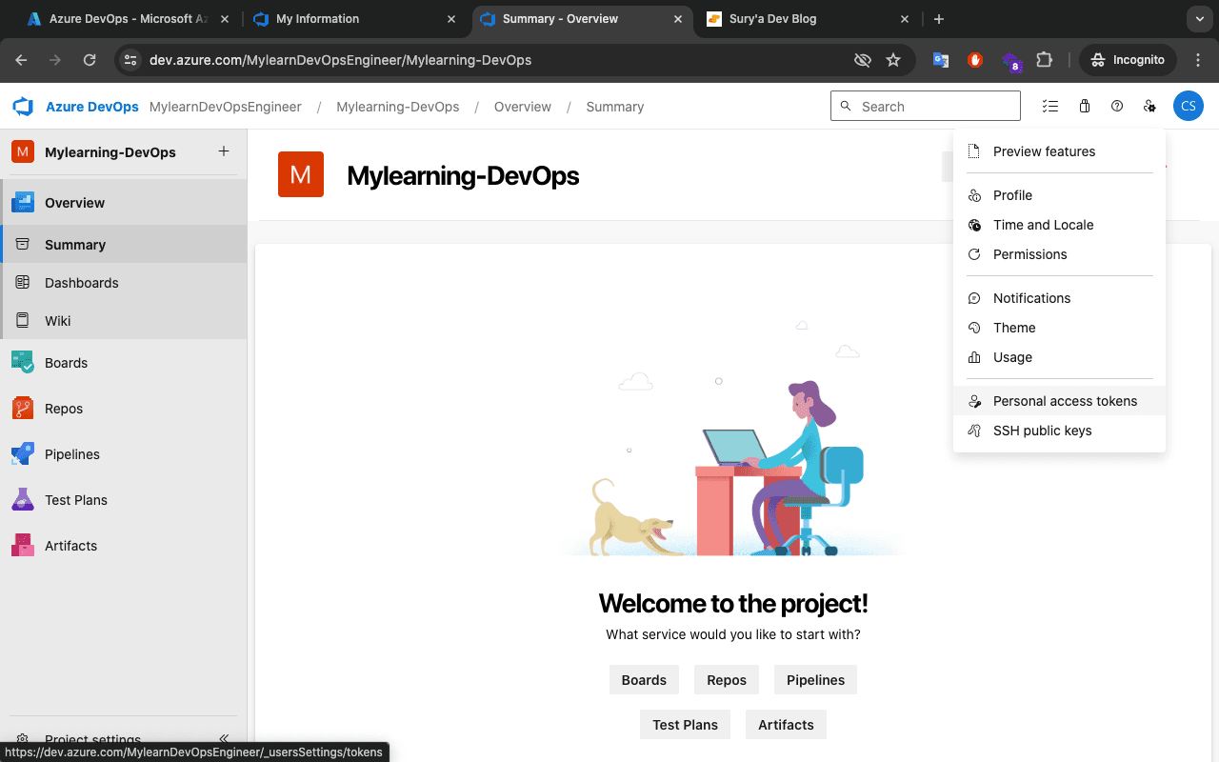This screenshot has width=1219, height=762.
Task: Click the Repos service button
Action: pos(727,680)
